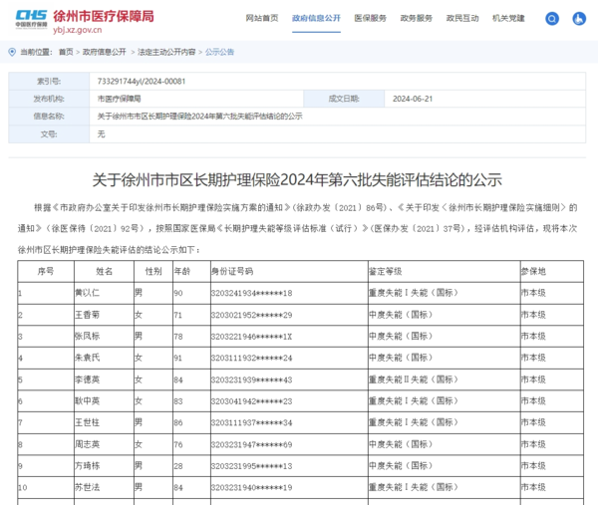Click the article main heading
This screenshot has width=598, height=505.
[x=297, y=180]
